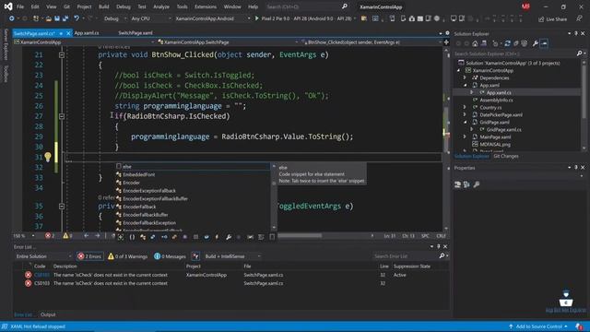590x332 pixels.
Task: Click Solution Explorer Home icon
Action: [x=475, y=43]
